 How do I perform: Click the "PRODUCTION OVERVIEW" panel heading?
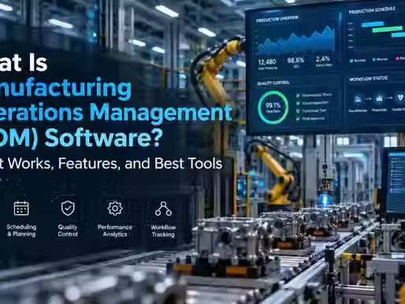tap(277, 19)
